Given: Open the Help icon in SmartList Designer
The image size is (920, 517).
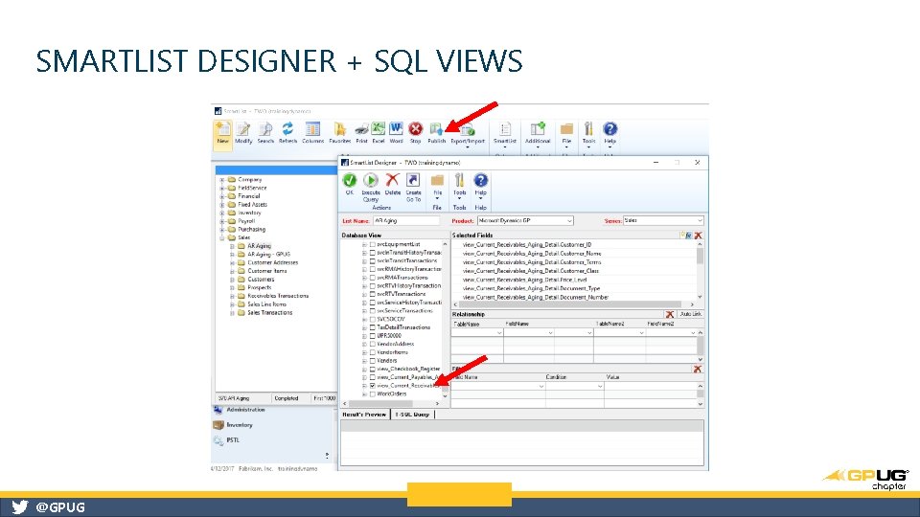Looking at the screenshot, I should pos(480,180).
